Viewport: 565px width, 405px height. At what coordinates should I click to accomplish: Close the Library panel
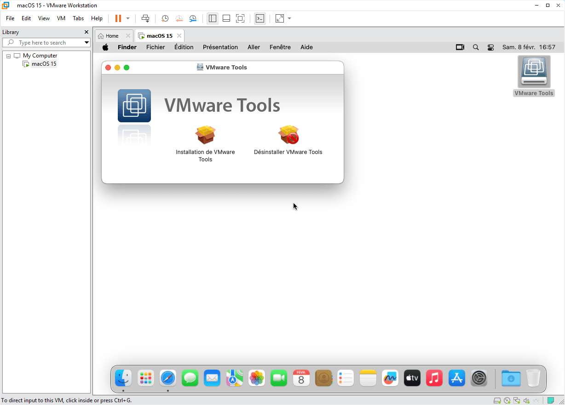[86, 32]
